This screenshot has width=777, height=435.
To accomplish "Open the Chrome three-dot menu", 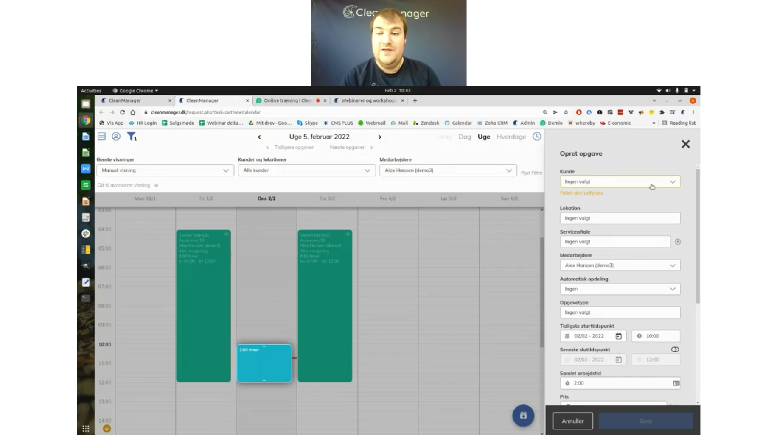I will click(x=693, y=112).
